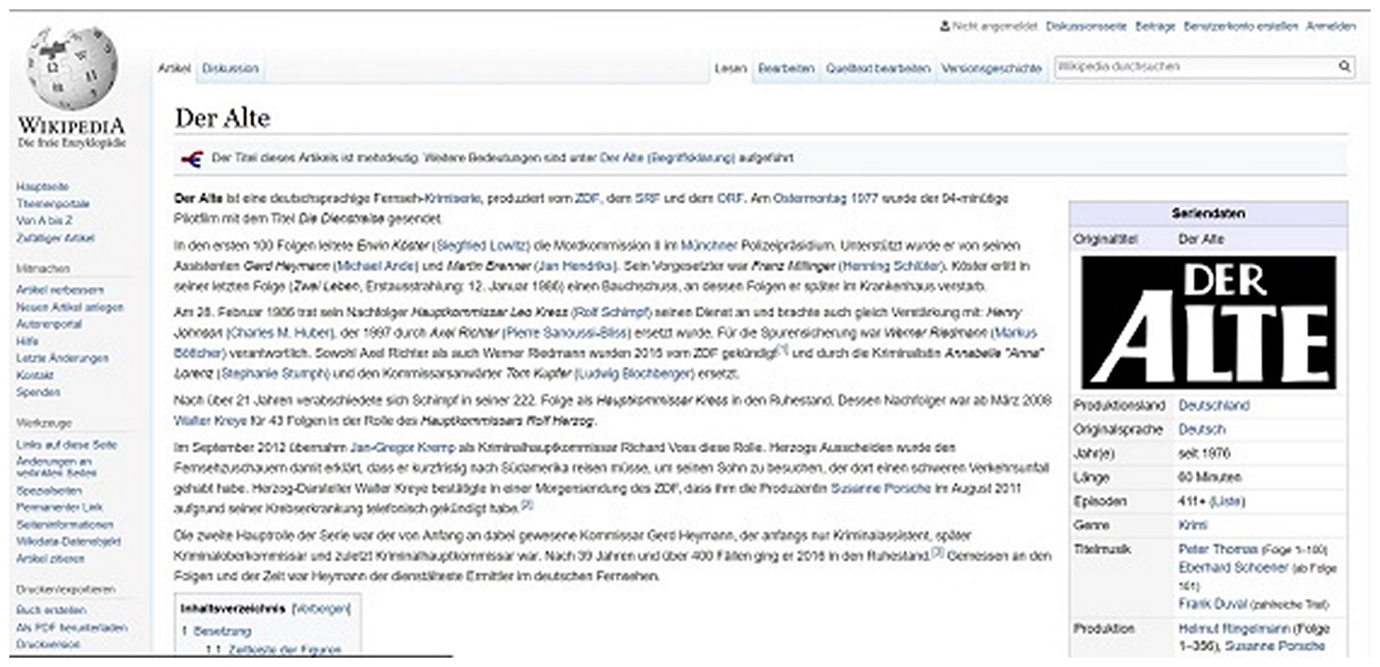Open Themenportale in sidebar
This screenshot has height=667, width=1380.
(x=53, y=203)
